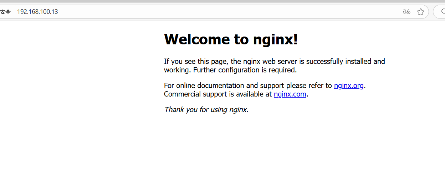
Task: Click the translate page icon in address bar
Action: (406, 12)
